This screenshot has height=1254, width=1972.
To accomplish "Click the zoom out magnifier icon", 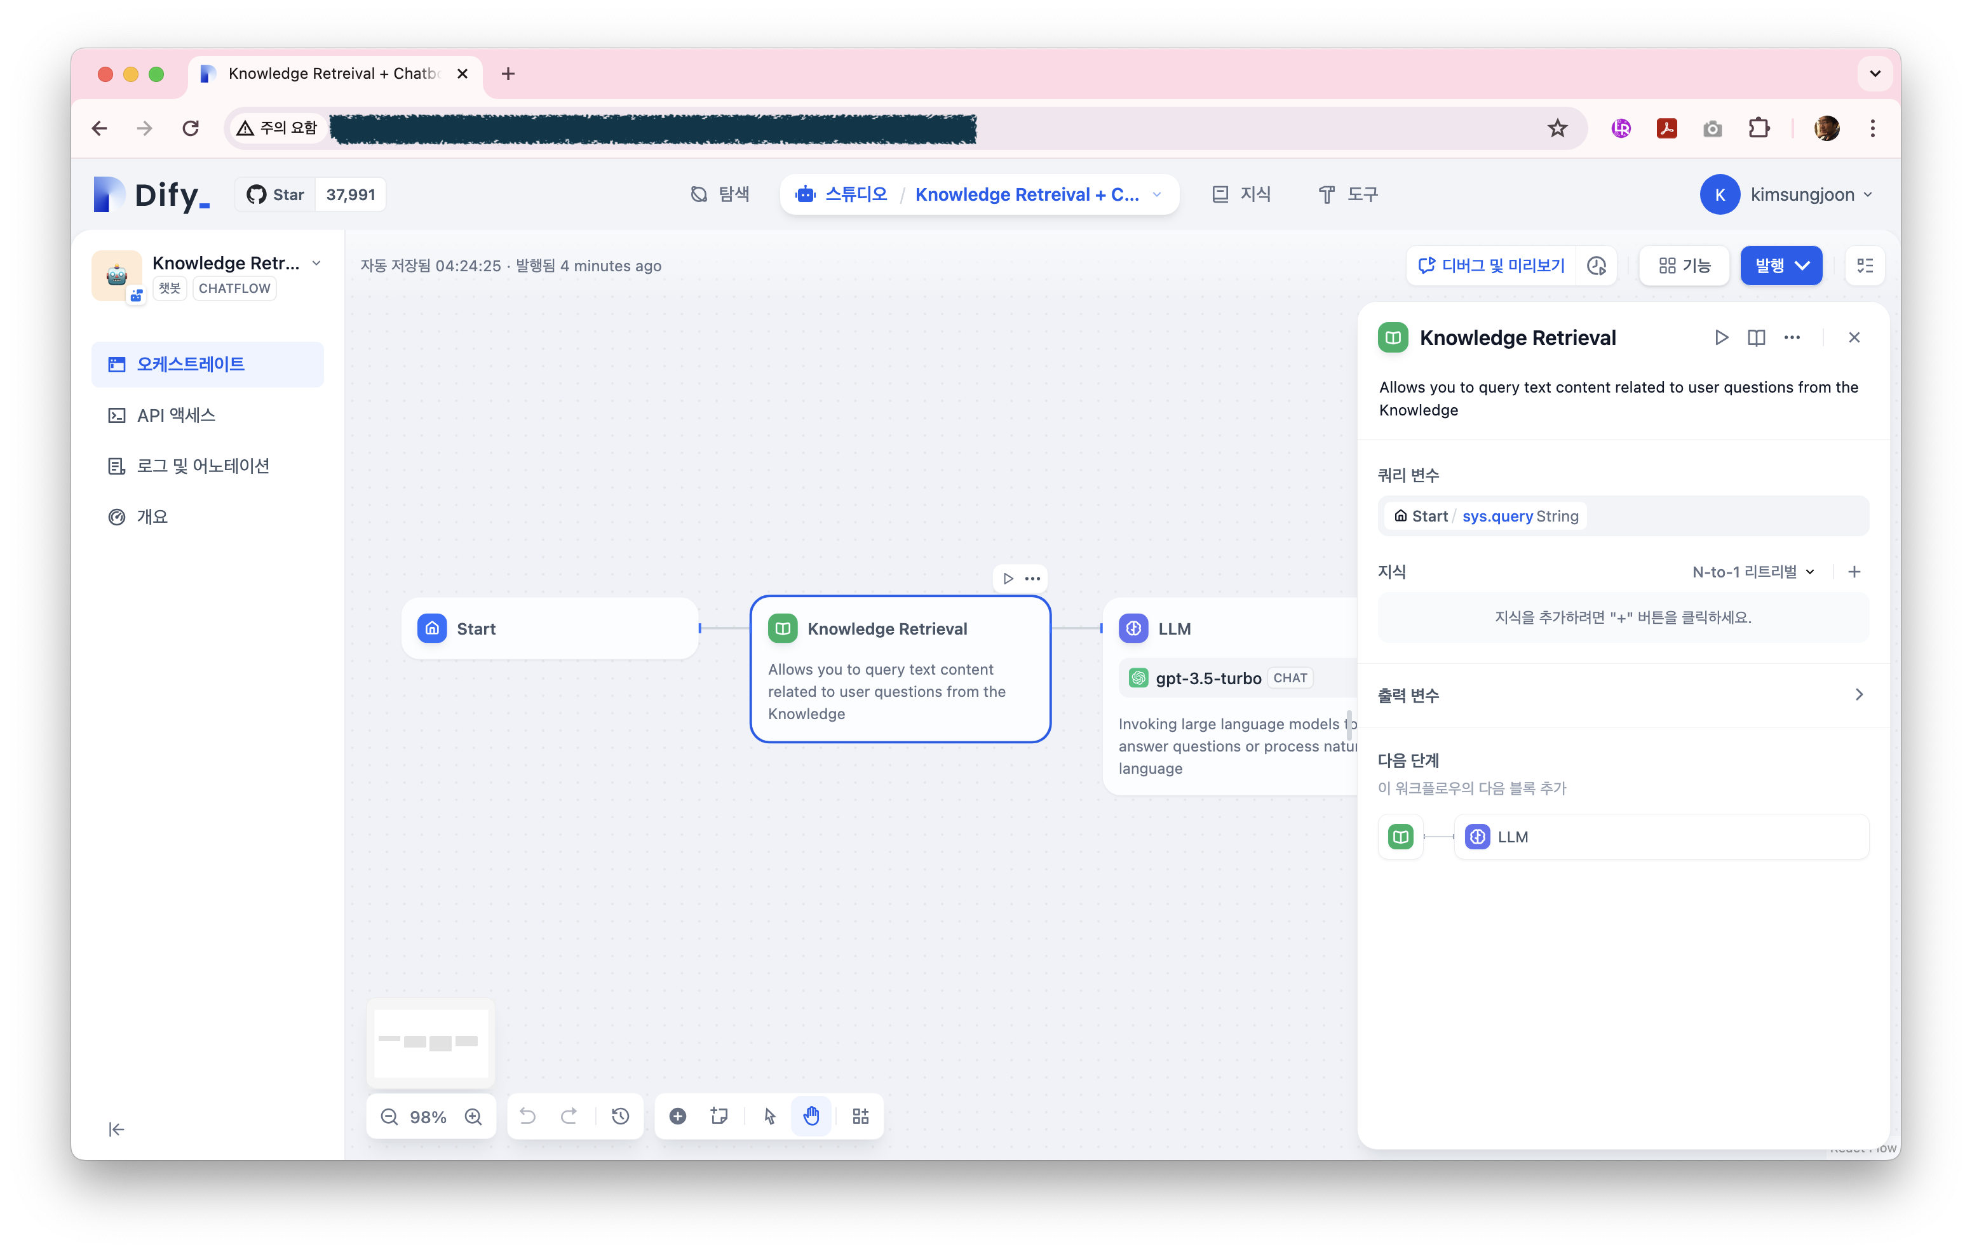I will 390,1116.
